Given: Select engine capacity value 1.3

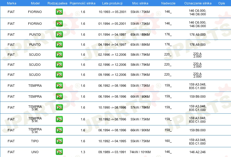Looking at the screenshot, I should click(83, 152).
